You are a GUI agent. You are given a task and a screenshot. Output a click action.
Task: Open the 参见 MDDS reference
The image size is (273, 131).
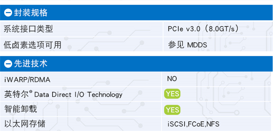[187, 45]
